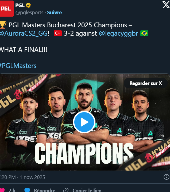Viewport: 170px width, 192px height.
Task: Open the @AuroraCS2_GG mention
Action: (x=24, y=33)
